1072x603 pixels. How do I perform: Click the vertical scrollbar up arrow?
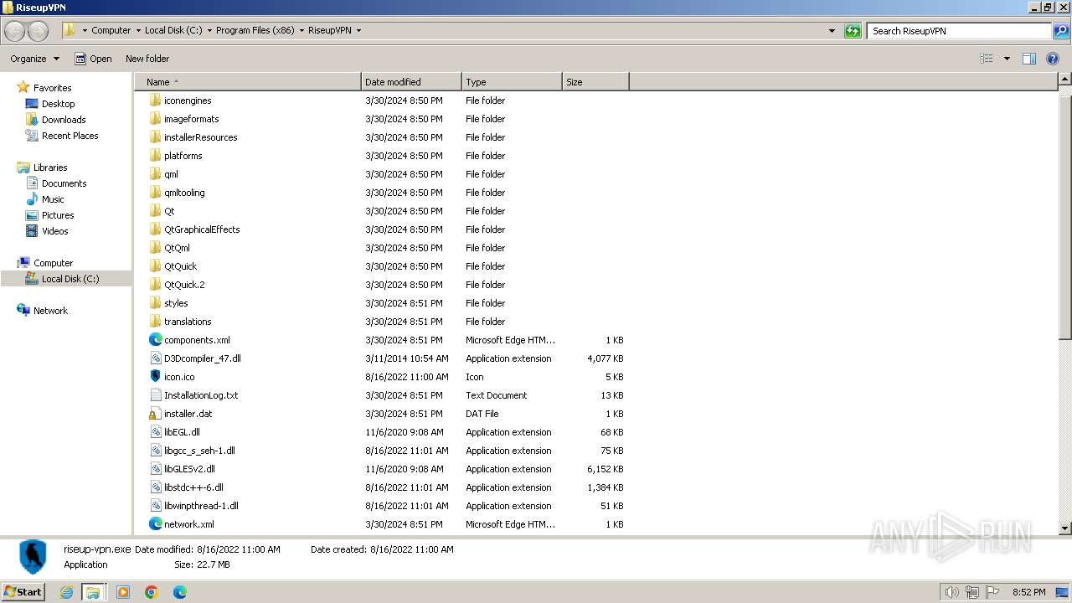[1065, 80]
